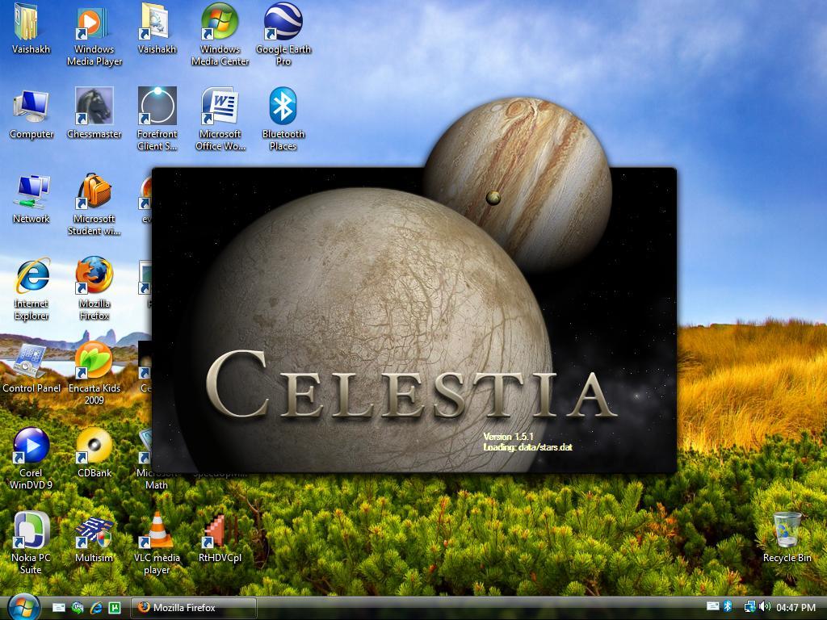Select the Microsoft Office Word shortcut

220,119
